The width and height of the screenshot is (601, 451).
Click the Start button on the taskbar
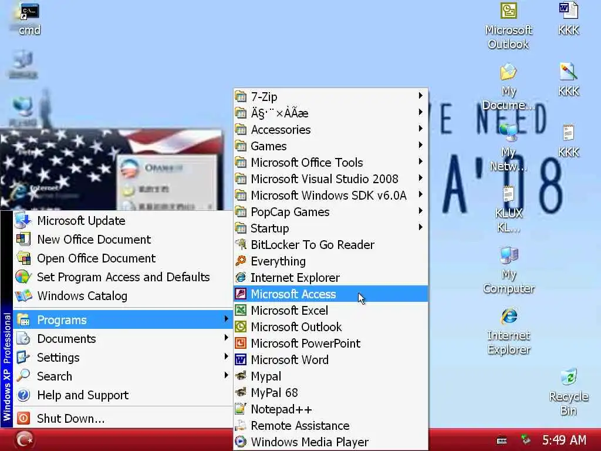pos(25,440)
